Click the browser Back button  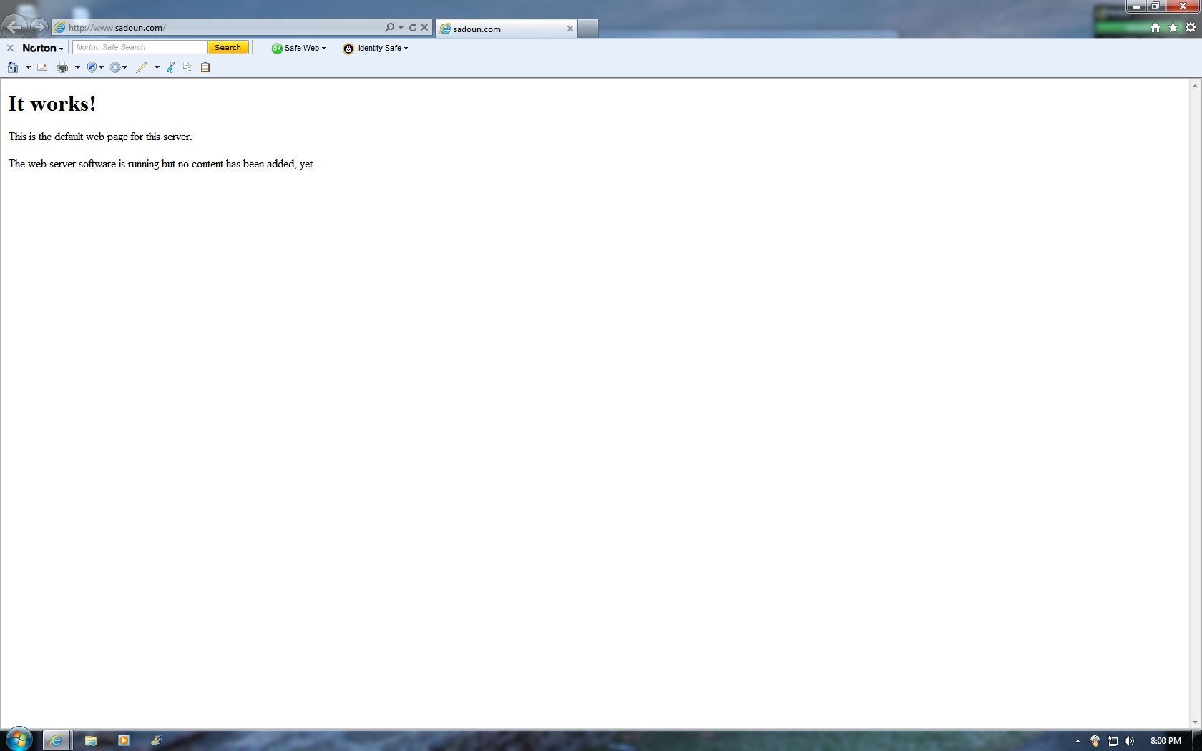coord(14,27)
